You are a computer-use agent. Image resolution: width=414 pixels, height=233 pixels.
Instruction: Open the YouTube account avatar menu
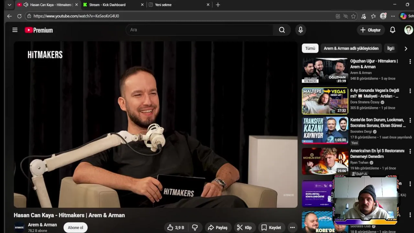coord(409,30)
